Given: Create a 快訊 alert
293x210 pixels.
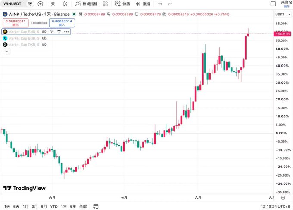Looking at the screenshot, I should (x=122, y=4).
